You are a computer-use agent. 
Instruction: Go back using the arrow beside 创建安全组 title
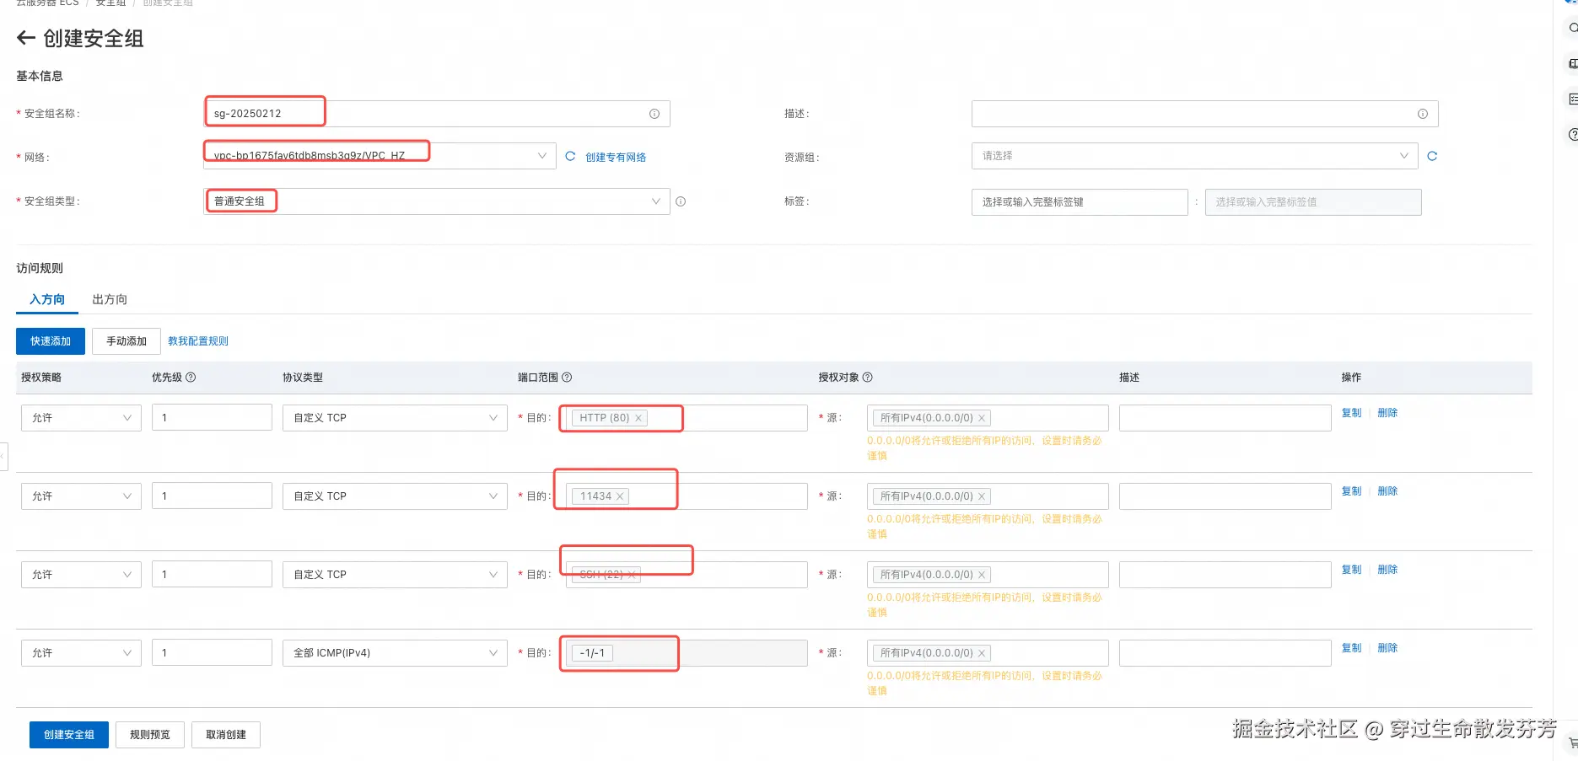coord(26,38)
